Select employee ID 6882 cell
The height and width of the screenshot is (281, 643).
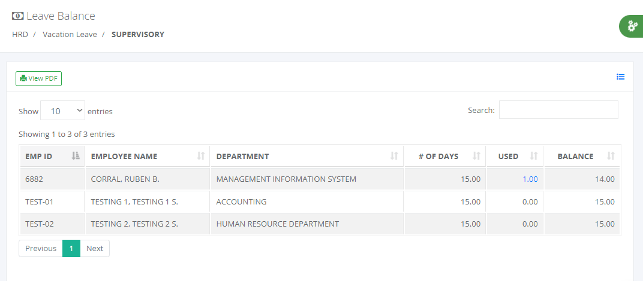(x=52, y=179)
